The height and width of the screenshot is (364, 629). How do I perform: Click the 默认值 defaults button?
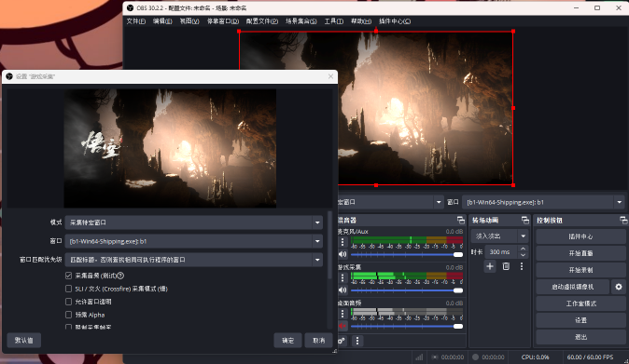[x=23, y=341]
